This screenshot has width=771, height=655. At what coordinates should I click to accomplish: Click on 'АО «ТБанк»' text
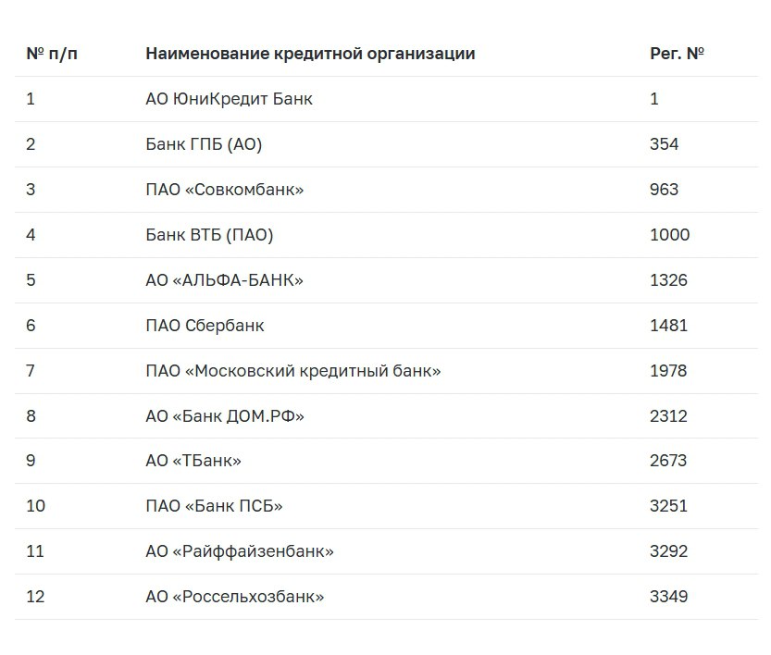click(193, 461)
